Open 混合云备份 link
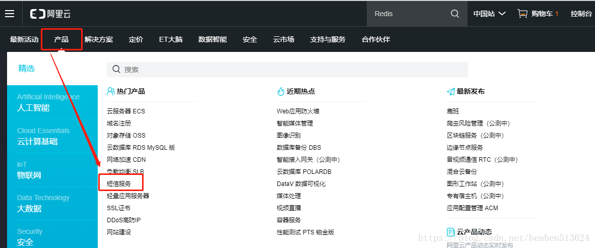 tap(462, 172)
